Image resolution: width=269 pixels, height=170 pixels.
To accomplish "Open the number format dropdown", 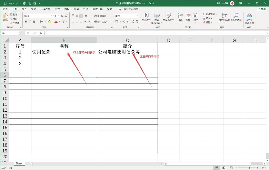I will click(x=137, y=16).
